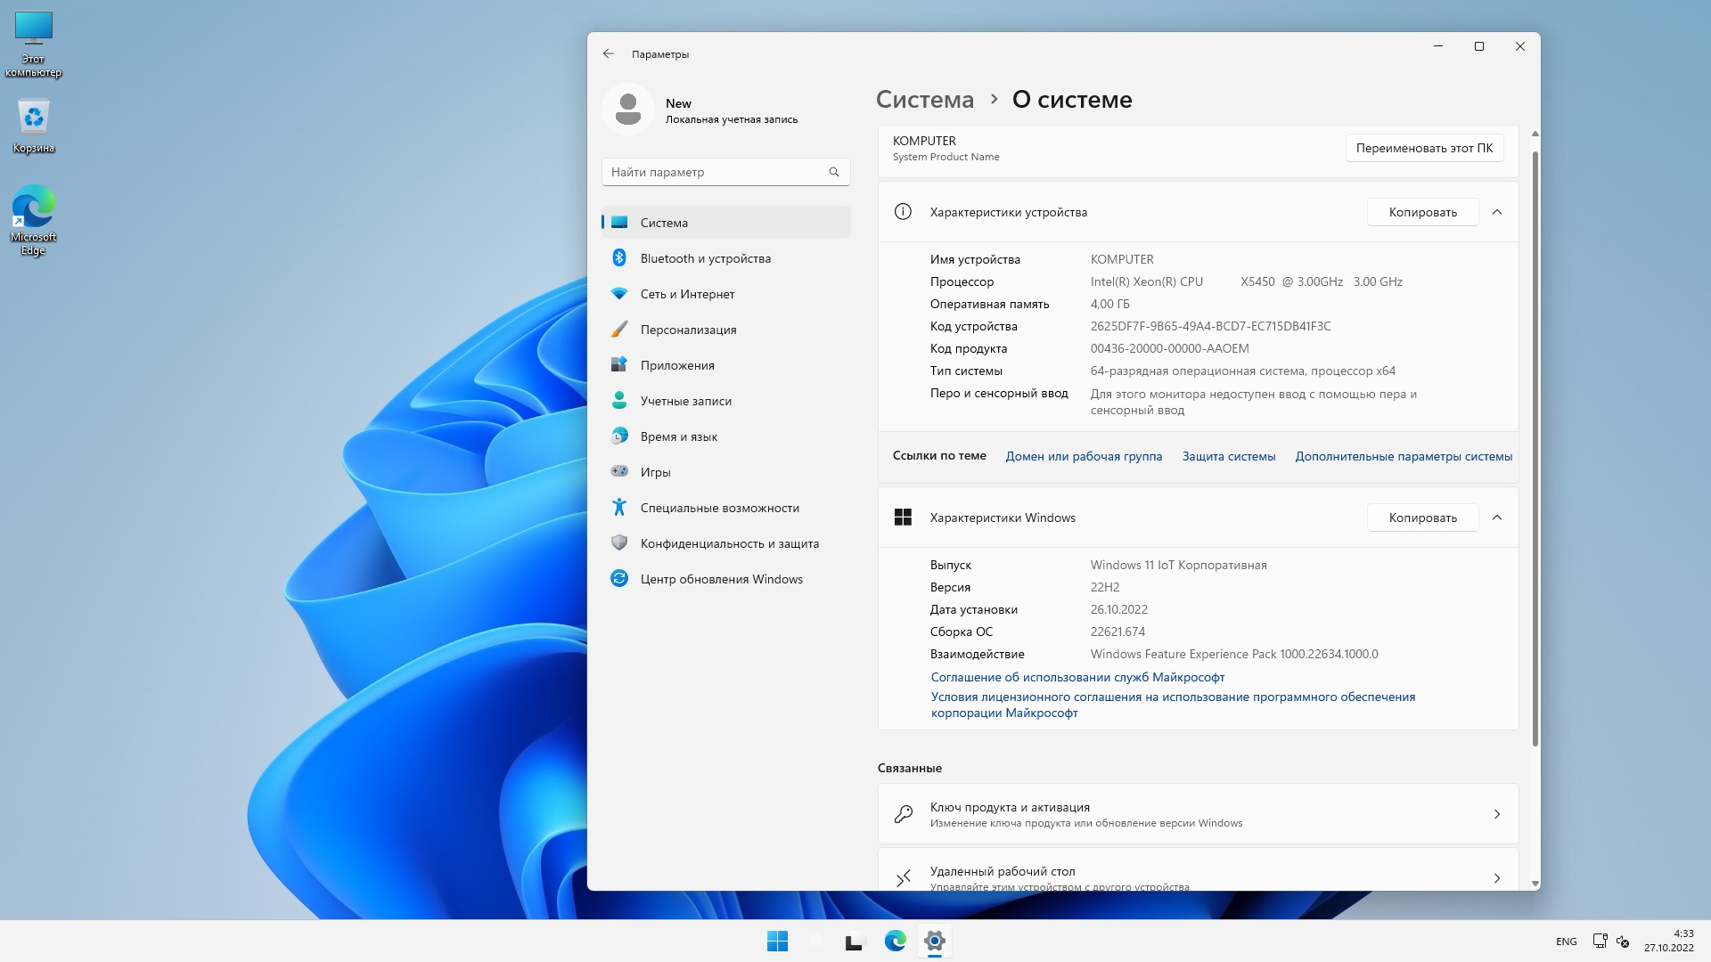This screenshot has width=1711, height=962.
Task: Open the System protection link
Action: (x=1228, y=456)
